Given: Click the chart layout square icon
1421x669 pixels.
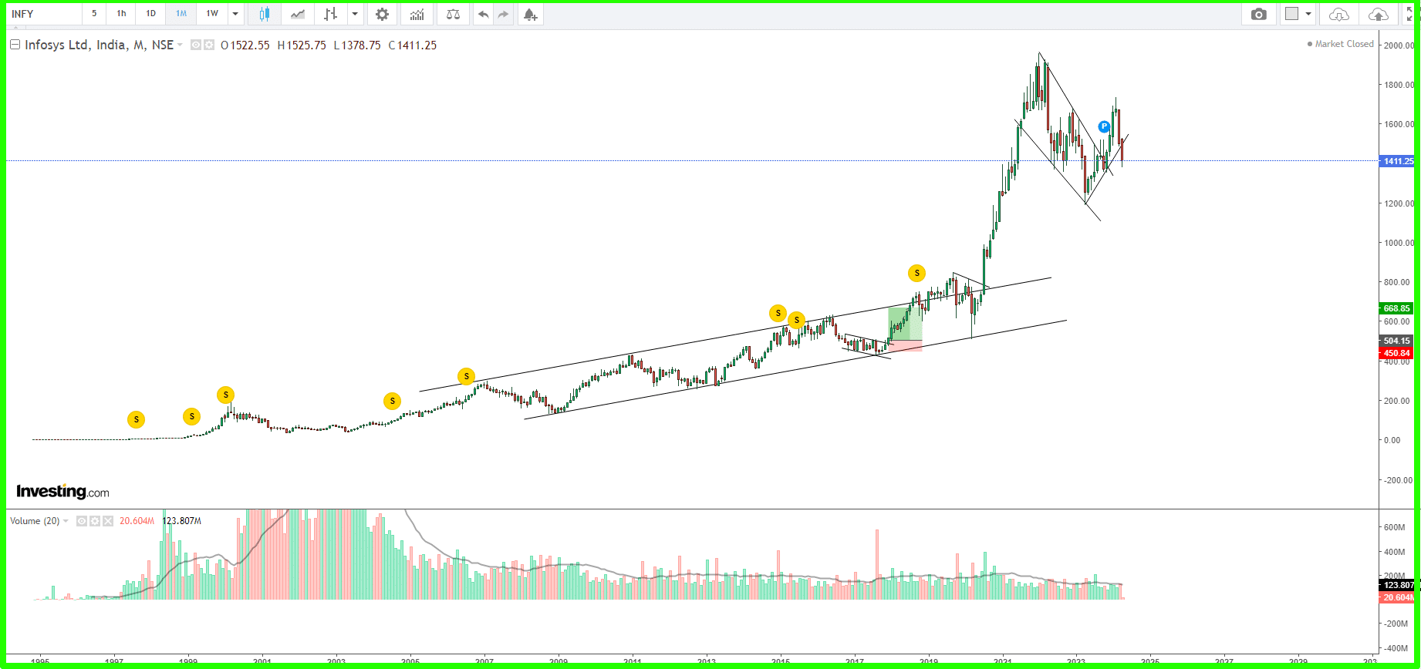Looking at the screenshot, I should point(1292,14).
